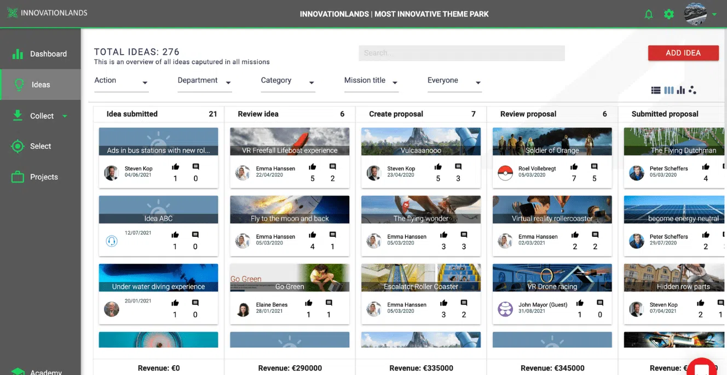727x375 pixels.
Task: Click the INNOVATIONLANDS logo
Action: point(47,13)
